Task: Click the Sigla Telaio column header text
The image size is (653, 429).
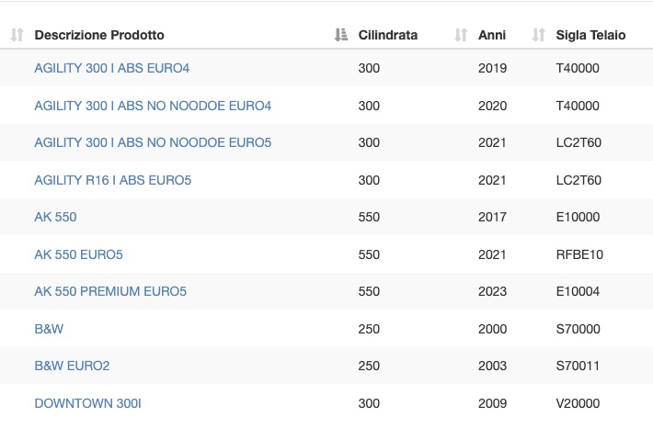Action: pos(590,35)
